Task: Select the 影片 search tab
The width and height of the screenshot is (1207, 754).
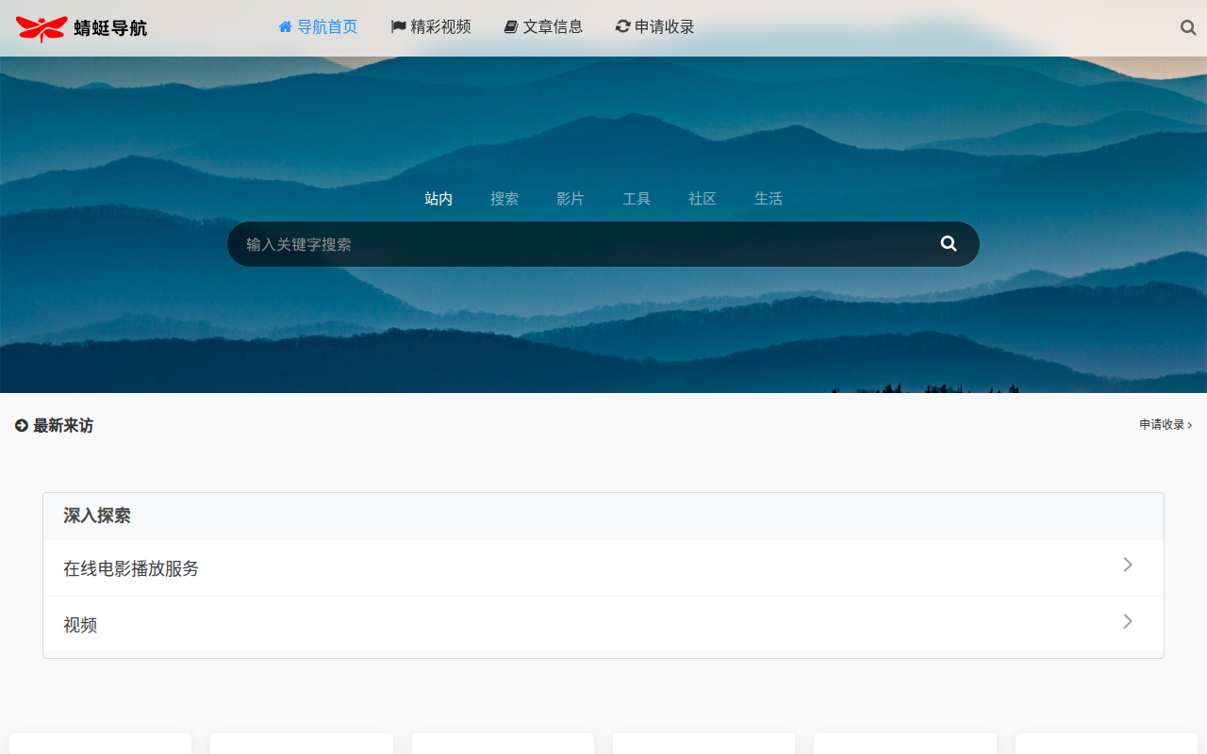Action: click(x=570, y=199)
